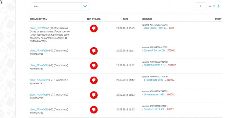230x118 pixels.
Task: Click the price "70000" in Дальний Восток lot
Action: click(171, 50)
